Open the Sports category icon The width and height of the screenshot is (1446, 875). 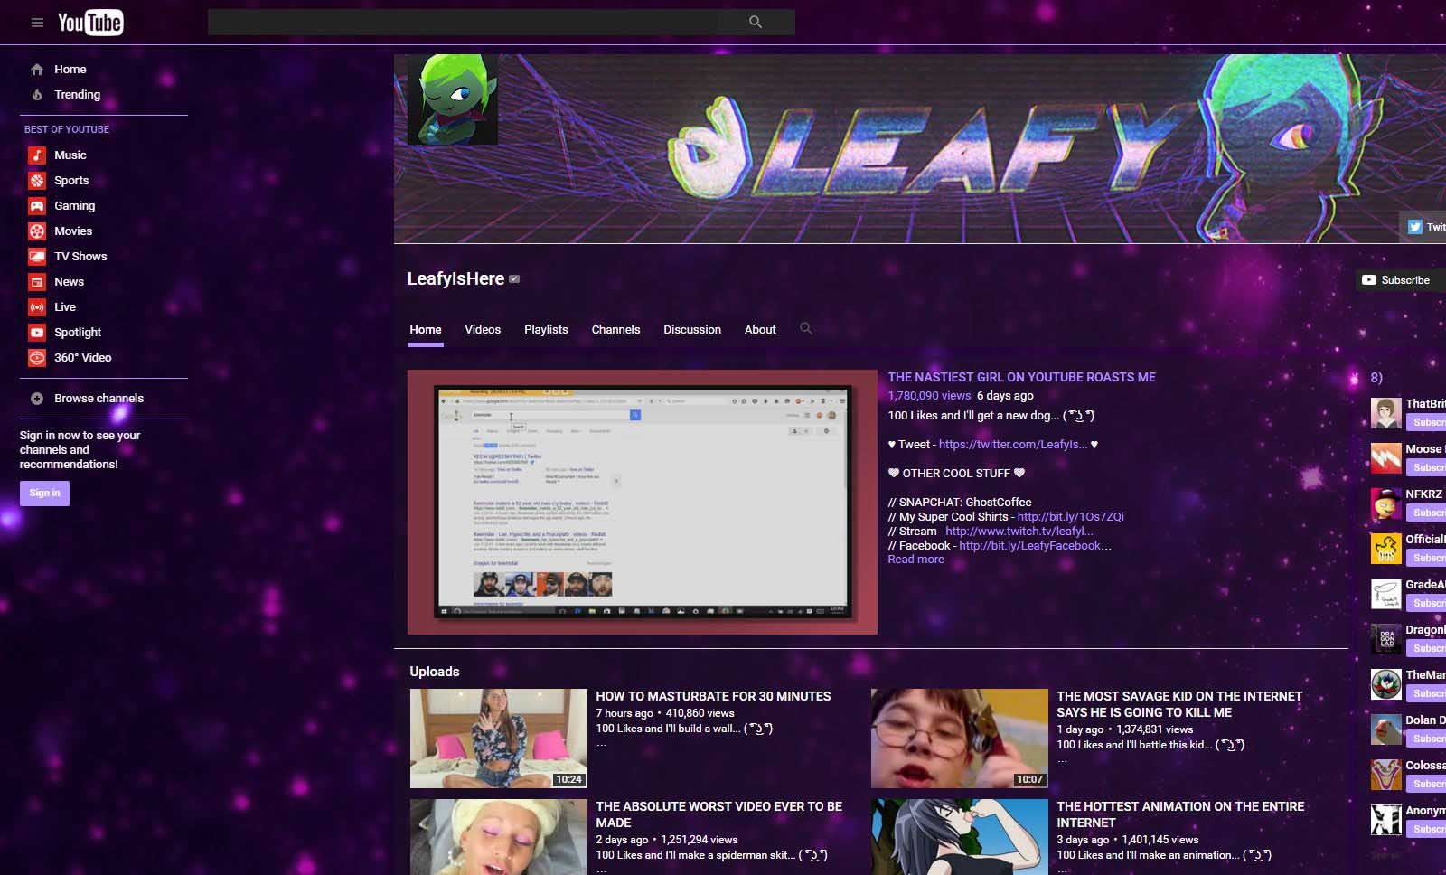click(37, 181)
